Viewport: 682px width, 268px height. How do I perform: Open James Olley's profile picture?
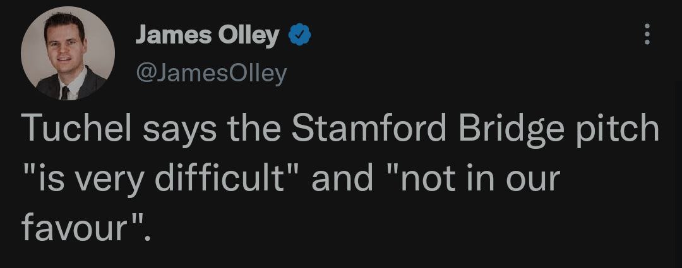(68, 54)
